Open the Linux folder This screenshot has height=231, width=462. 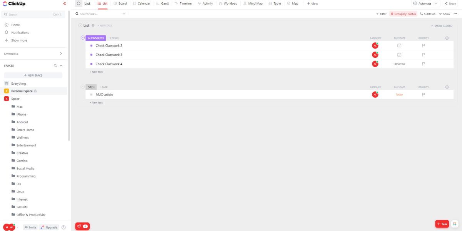coord(18,192)
